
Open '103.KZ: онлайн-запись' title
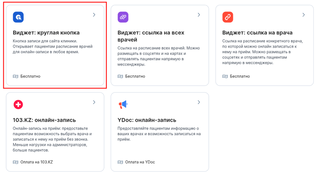click(x=44, y=120)
